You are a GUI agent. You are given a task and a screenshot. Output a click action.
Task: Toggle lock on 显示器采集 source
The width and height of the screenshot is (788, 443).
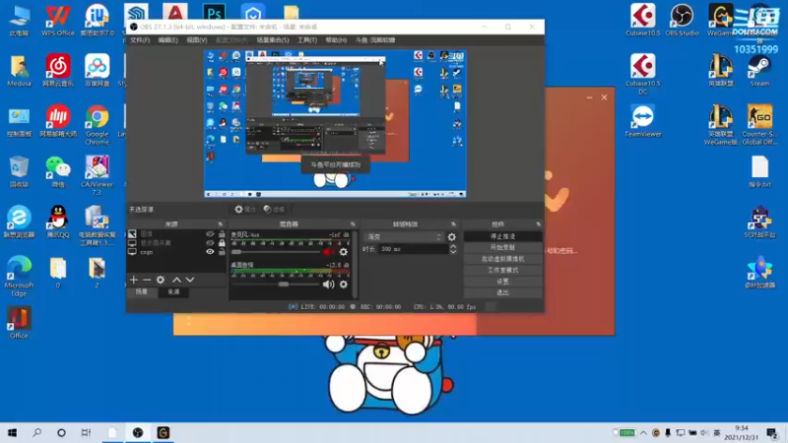[x=222, y=242]
